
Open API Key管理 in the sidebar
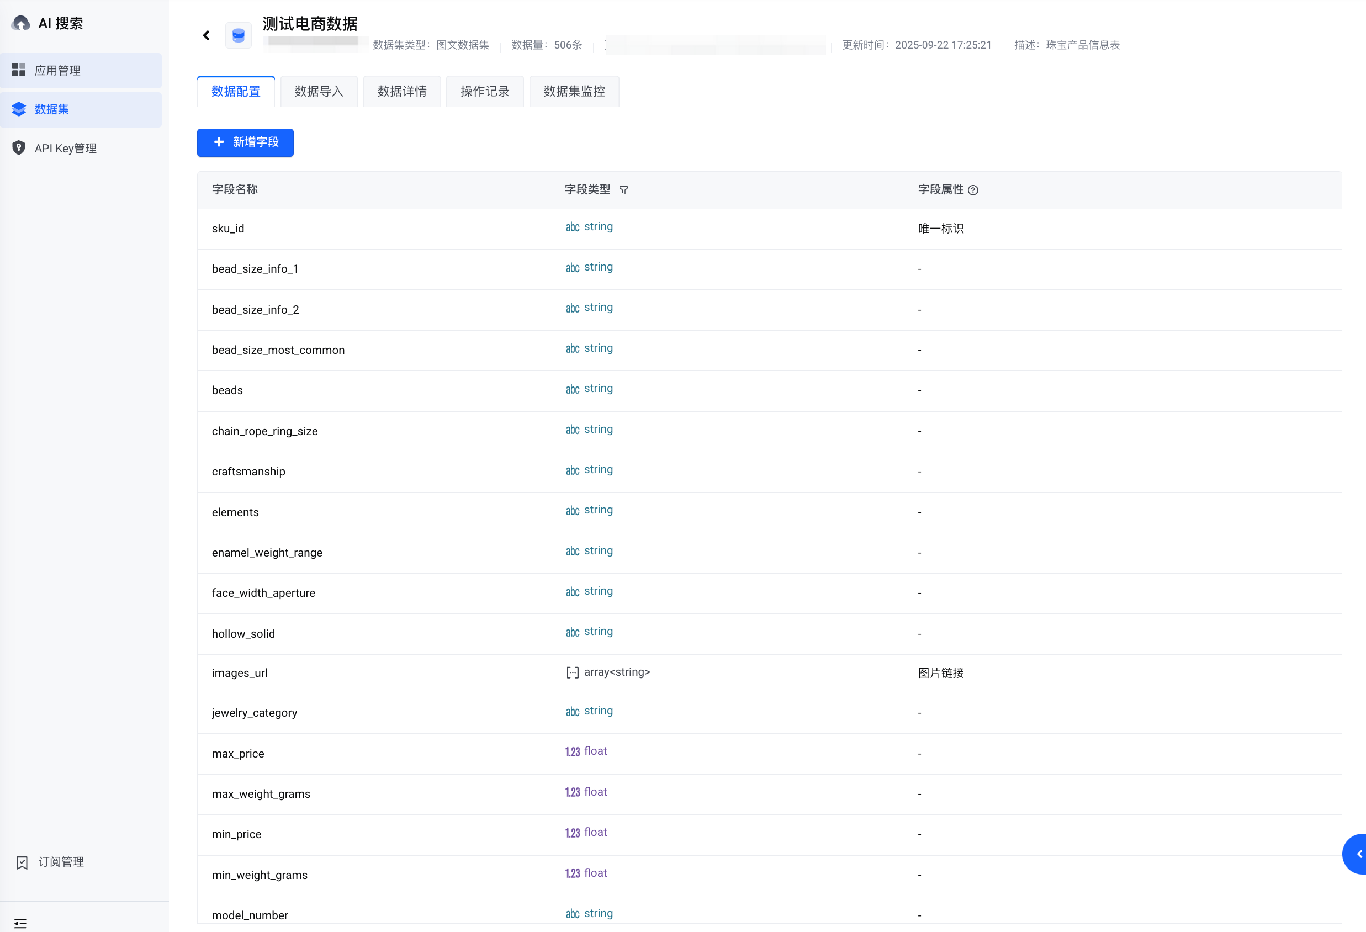65,148
